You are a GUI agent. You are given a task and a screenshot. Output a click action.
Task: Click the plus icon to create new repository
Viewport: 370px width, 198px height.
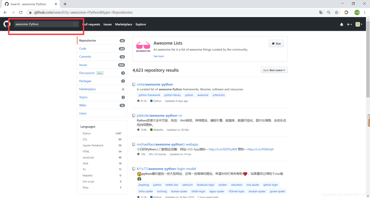348,24
